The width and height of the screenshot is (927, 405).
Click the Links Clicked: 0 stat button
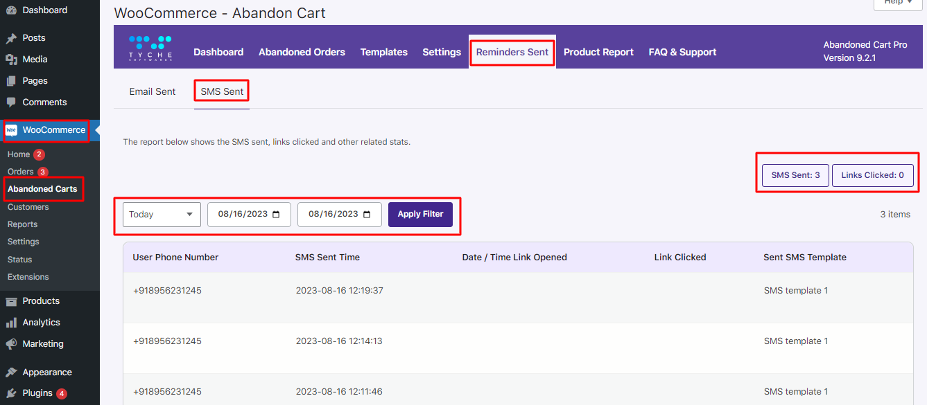pos(872,175)
